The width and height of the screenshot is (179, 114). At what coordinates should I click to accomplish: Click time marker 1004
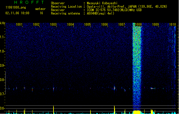click(x=71, y=25)
